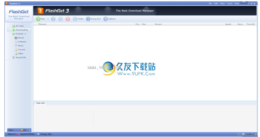Click the Music note icon
Viewport: 260px width, 137px height.
pyautogui.click(x=16, y=46)
